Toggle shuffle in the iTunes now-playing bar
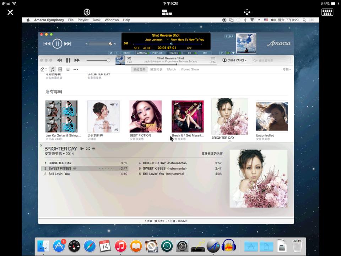The width and height of the screenshot is (341, 256). 129,58
